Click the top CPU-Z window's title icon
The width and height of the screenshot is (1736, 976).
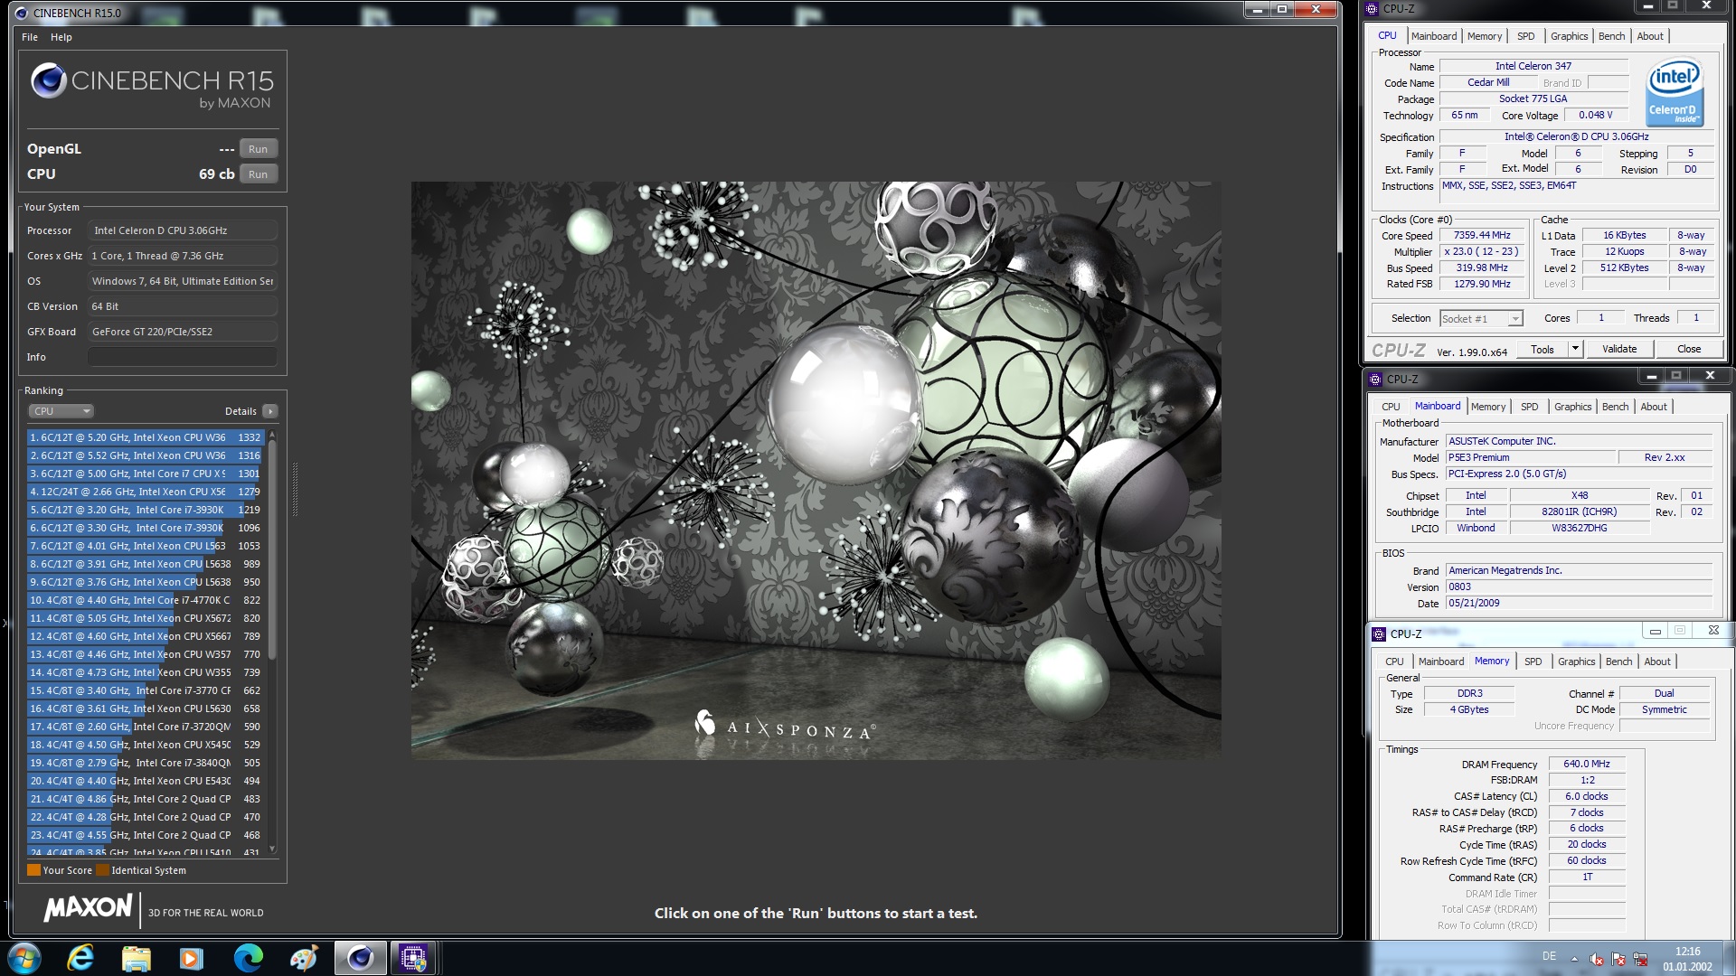[x=1372, y=9]
